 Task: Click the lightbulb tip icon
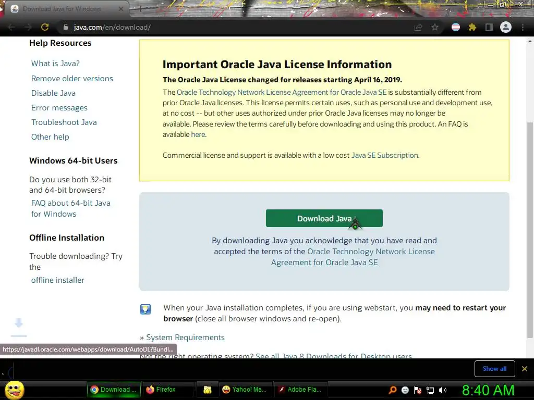[x=145, y=309]
